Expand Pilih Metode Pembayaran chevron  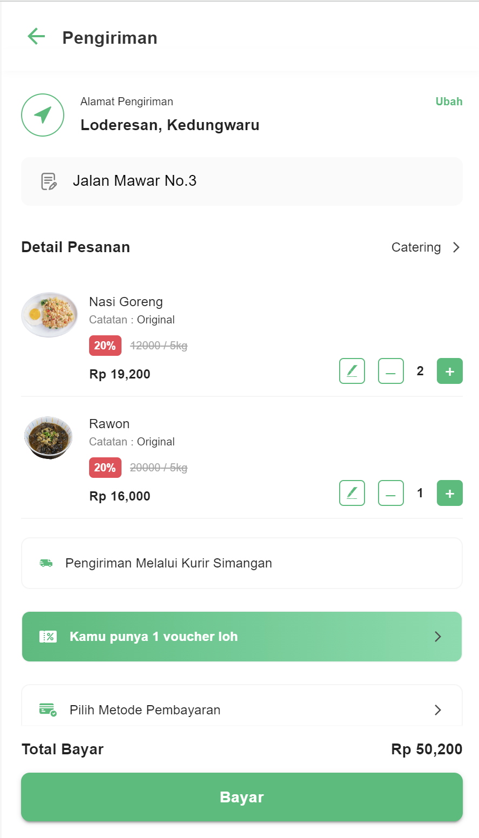[x=438, y=709]
